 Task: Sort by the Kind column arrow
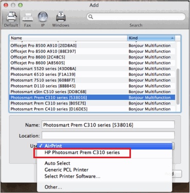click(x=173, y=38)
